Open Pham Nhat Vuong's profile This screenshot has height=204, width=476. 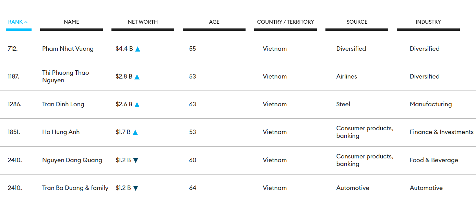click(68, 49)
